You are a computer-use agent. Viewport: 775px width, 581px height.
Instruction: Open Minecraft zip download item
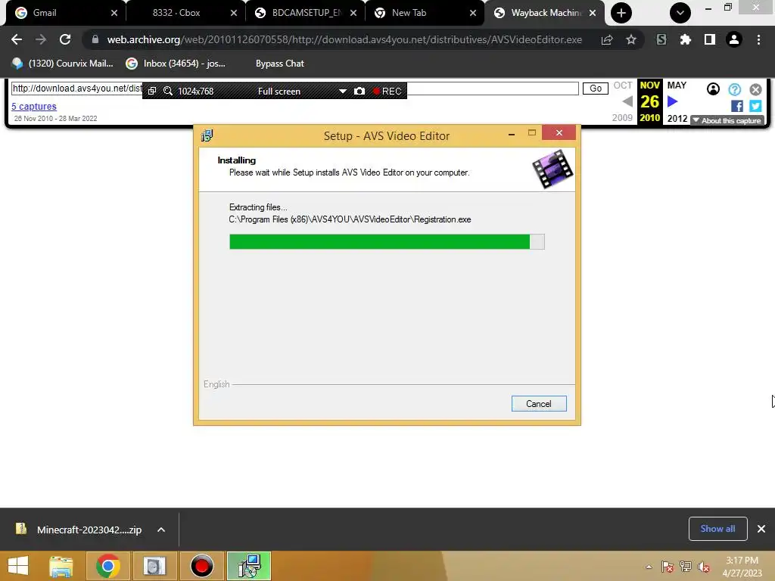[79, 530]
